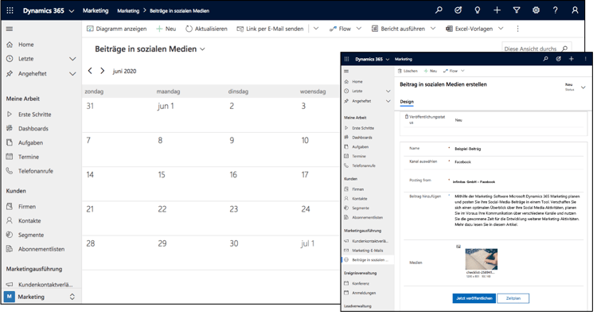Open the app launcher grid in main window

point(10,10)
